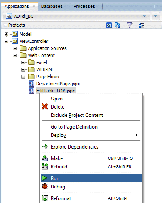Click the Make binary icon
Screen dimensions: 162x203
(45, 158)
